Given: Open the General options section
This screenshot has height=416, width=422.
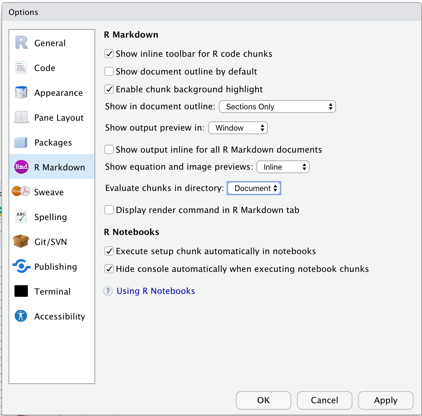Looking at the screenshot, I should [52, 43].
